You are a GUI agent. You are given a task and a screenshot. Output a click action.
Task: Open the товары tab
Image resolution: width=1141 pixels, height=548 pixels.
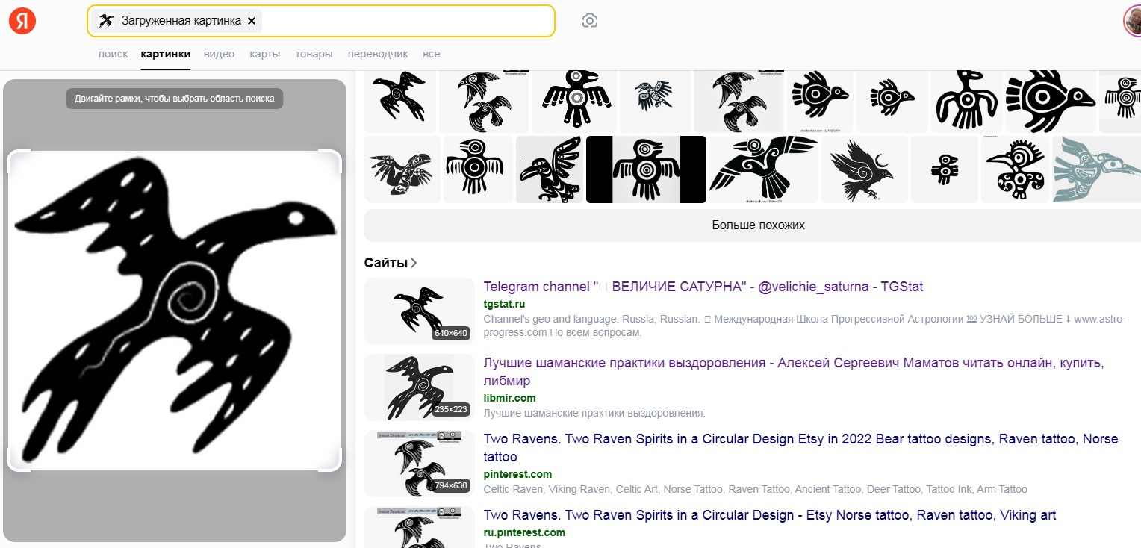click(314, 54)
